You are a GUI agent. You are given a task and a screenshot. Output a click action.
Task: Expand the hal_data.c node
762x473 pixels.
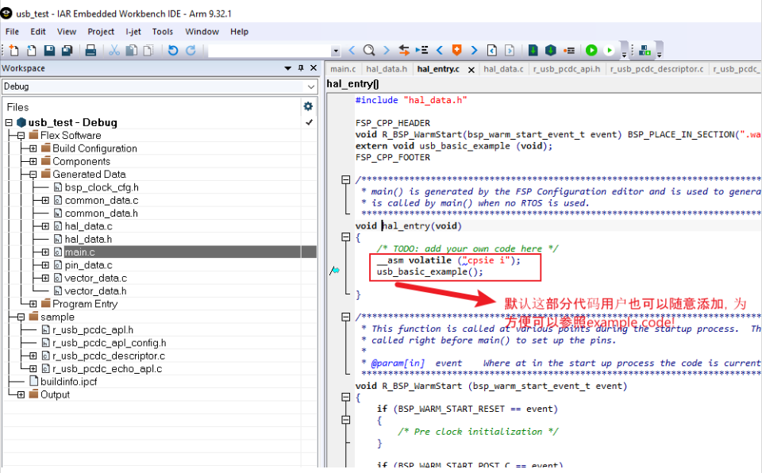(45, 226)
